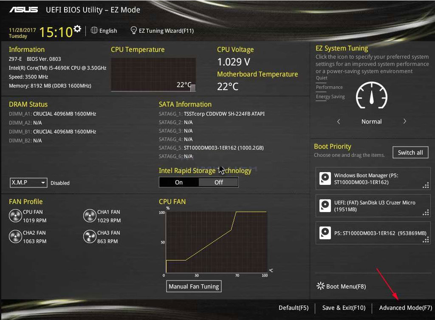Click the left arrow beside Normal

339,121
